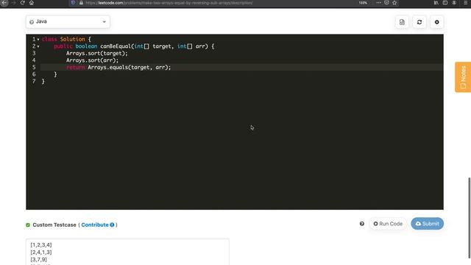The width and height of the screenshot is (471, 265).
Task: Reset code with the refresh arrows icon
Action: pyautogui.click(x=419, y=22)
